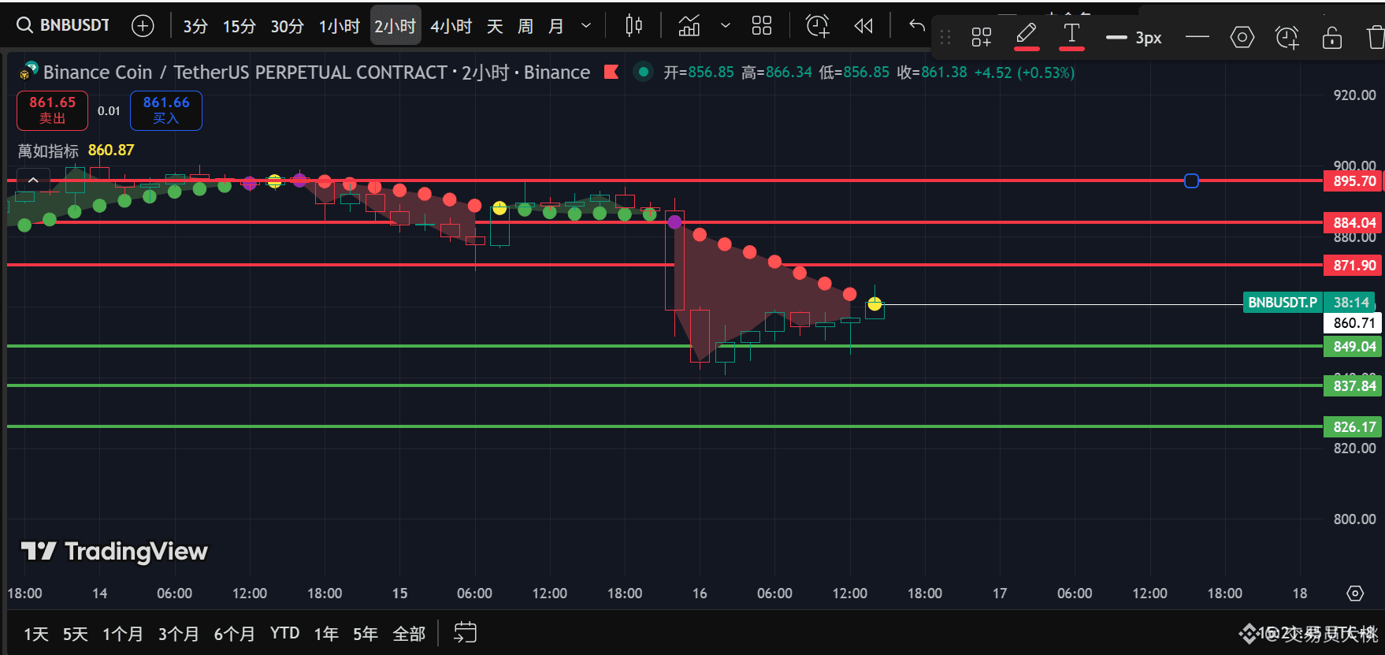Image resolution: width=1385 pixels, height=655 pixels.
Task: Set the date range to 1天
Action: (x=36, y=634)
